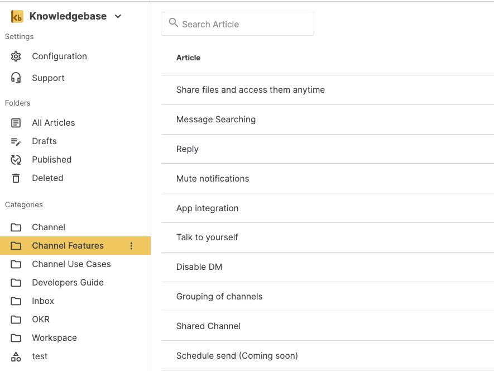Open the Mute notifications article

[213, 179]
